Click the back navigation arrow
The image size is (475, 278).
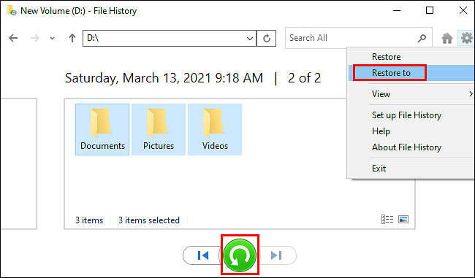(x=13, y=38)
